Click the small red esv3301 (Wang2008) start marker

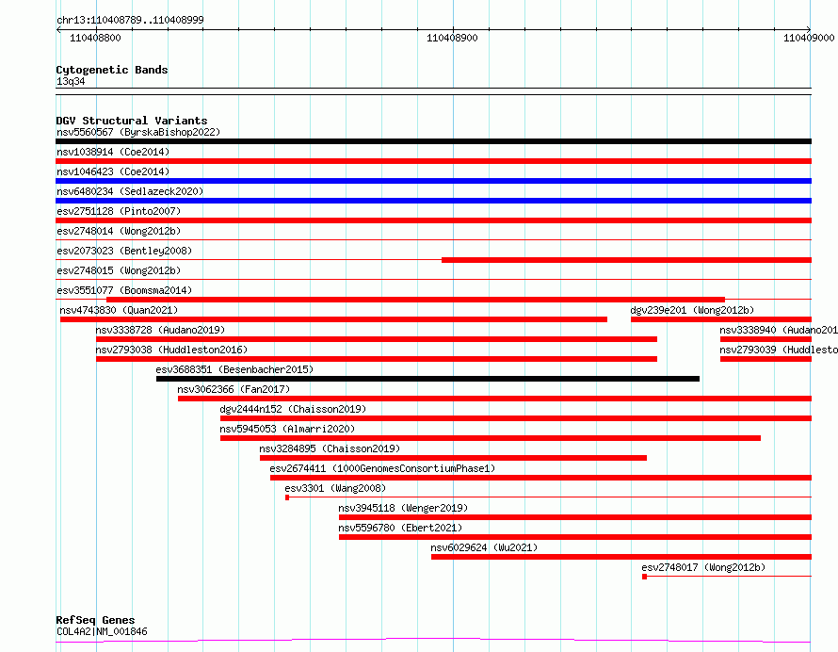[287, 497]
